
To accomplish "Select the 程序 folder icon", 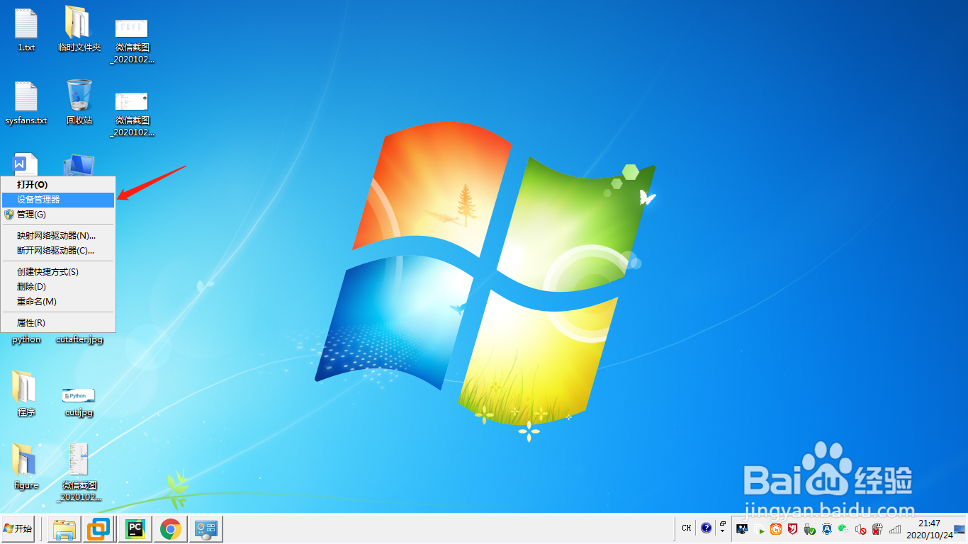I will (x=26, y=394).
